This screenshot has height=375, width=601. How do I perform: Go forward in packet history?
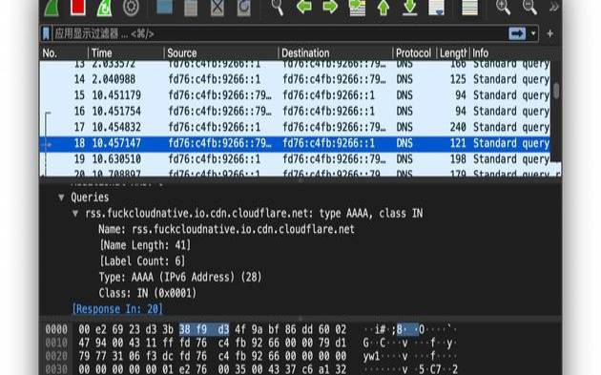coord(330,7)
